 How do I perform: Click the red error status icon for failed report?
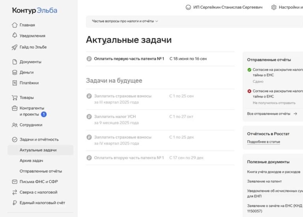tap(249, 91)
